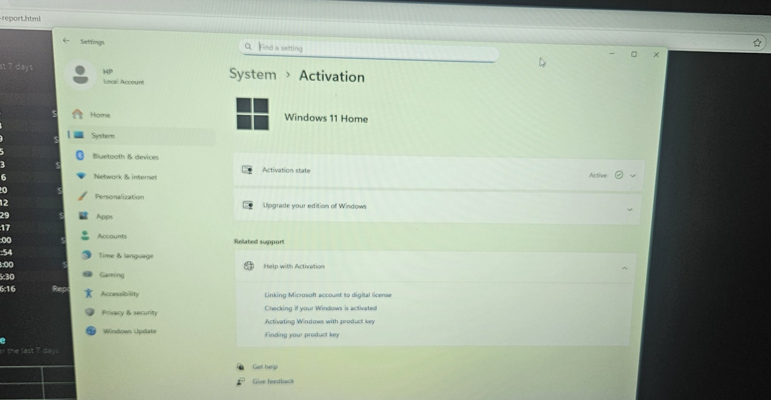Click the Local Account label under HP
This screenshot has height=400, width=771.
coord(123,82)
